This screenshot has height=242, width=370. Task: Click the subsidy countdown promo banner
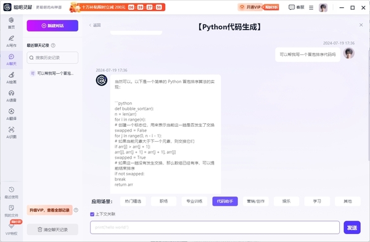117,7
